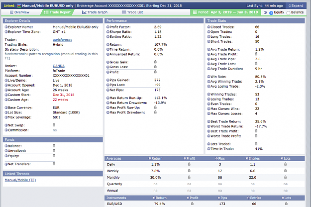Image resolution: width=311 pixels, height=207 pixels.
Task: Click the info icon next to Max Leverage
Action: click(x=6, y=117)
